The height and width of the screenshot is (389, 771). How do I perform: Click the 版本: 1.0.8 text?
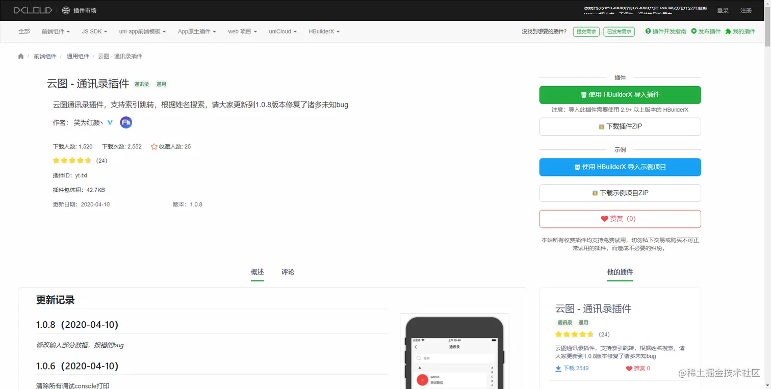tap(188, 204)
